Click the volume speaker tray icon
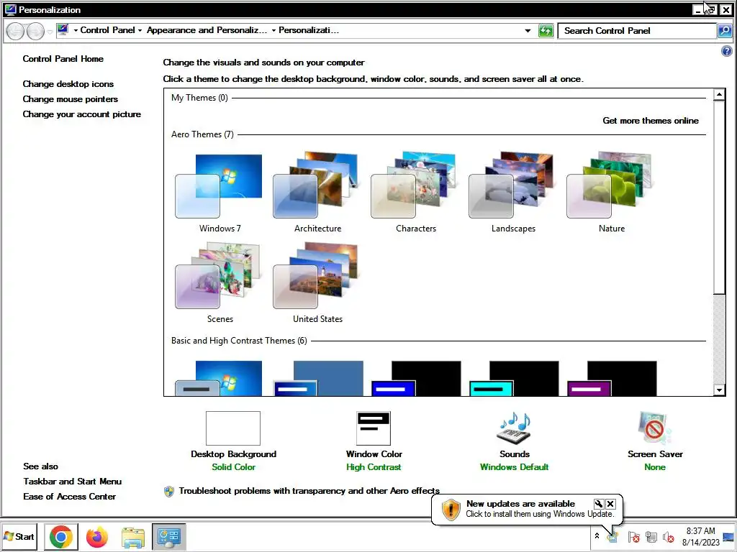 pos(668,536)
